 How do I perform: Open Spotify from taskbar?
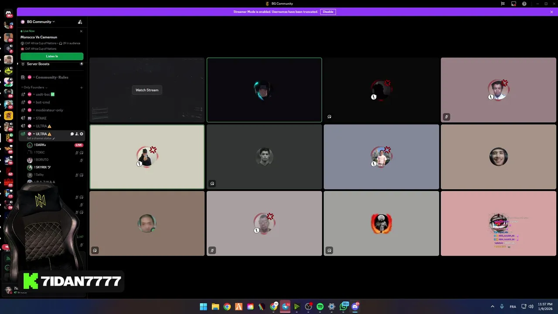(320, 307)
